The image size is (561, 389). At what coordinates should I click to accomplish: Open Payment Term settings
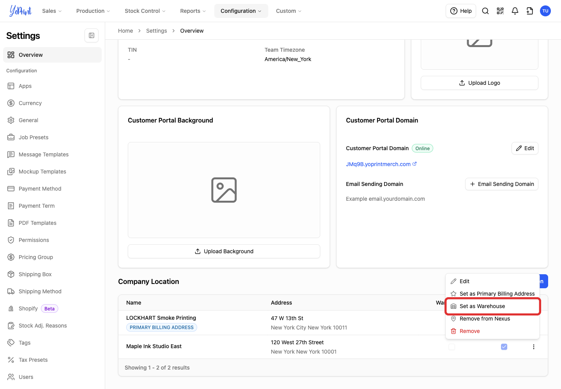(52, 206)
